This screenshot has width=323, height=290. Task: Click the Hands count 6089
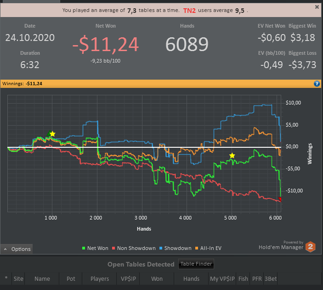tap(187, 44)
